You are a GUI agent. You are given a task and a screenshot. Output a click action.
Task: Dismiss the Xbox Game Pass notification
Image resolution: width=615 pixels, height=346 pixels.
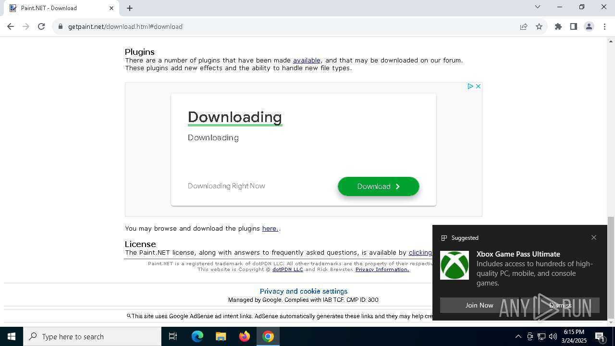point(560,305)
